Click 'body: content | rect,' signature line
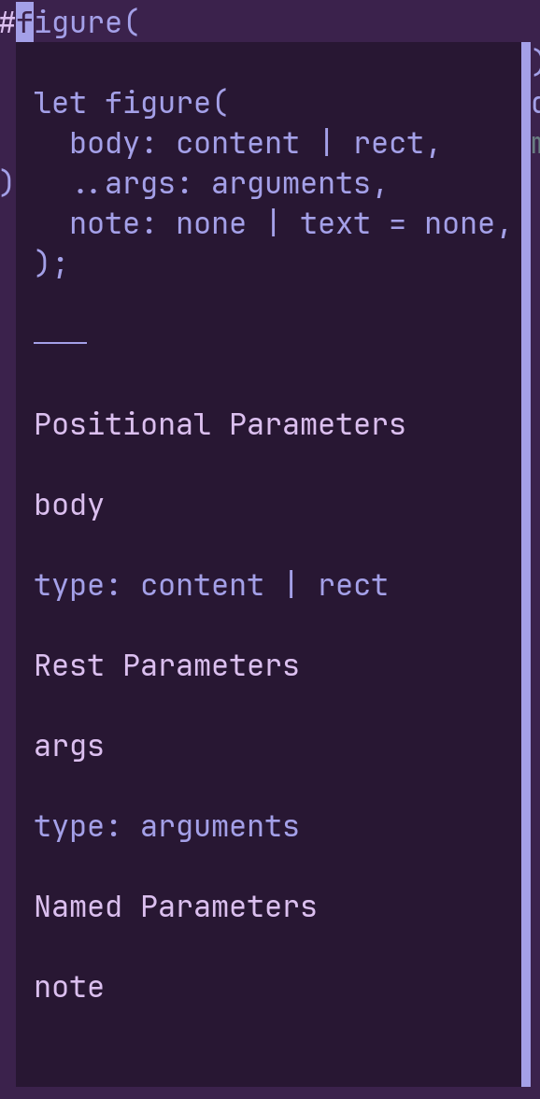 pos(255,144)
